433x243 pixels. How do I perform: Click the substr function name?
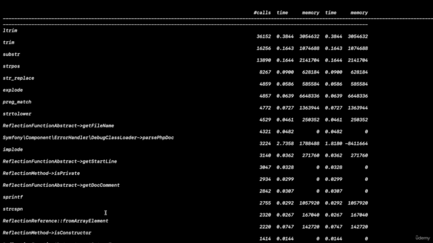pos(12,54)
